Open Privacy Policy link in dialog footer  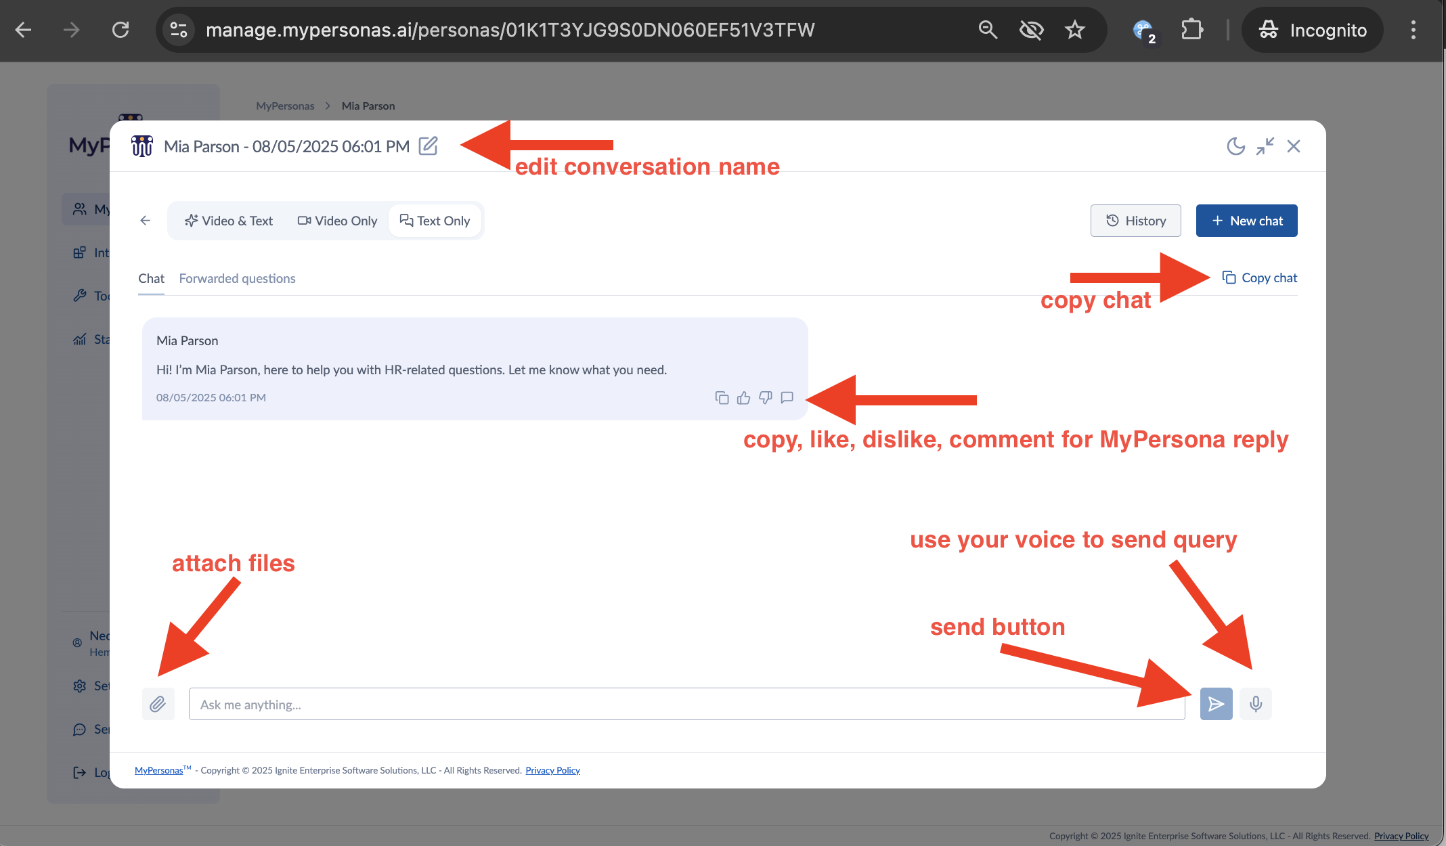[x=552, y=770]
